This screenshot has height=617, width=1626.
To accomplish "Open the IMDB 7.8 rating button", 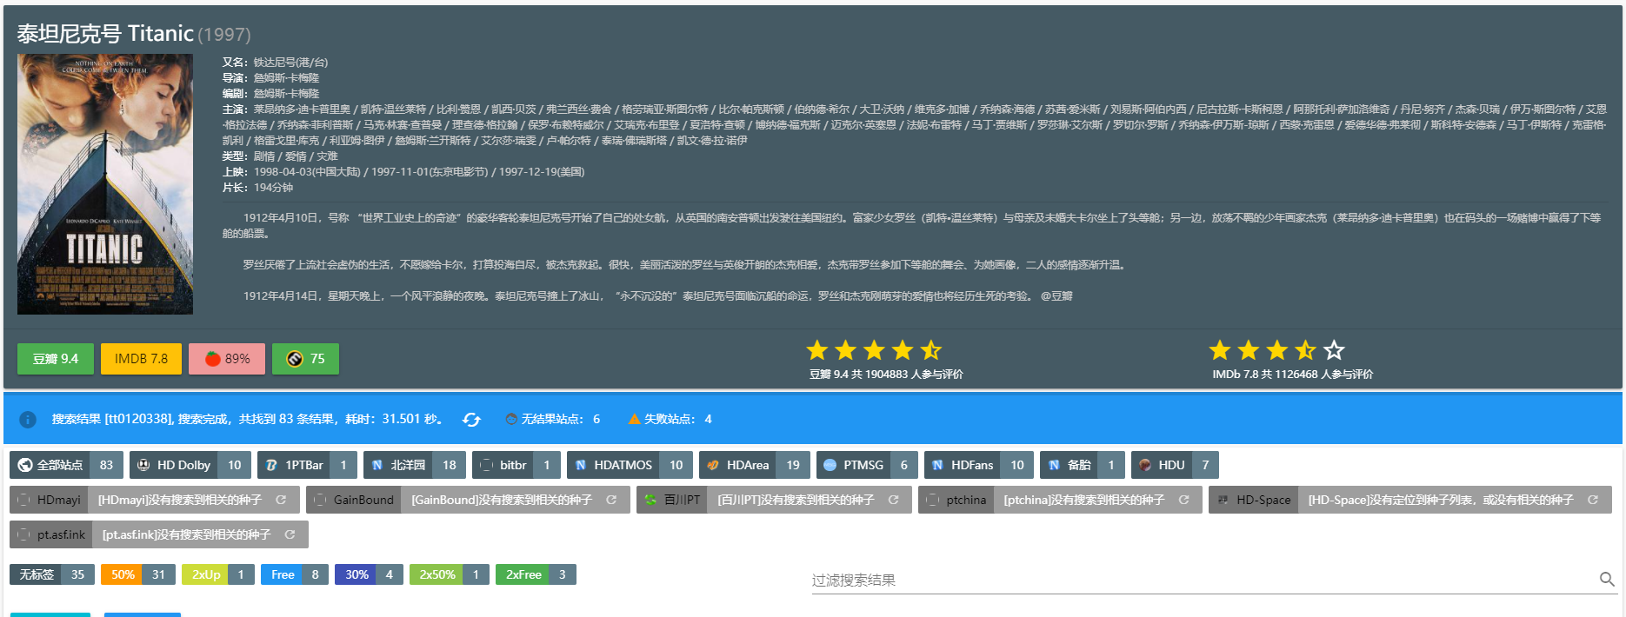I will pyautogui.click(x=141, y=359).
